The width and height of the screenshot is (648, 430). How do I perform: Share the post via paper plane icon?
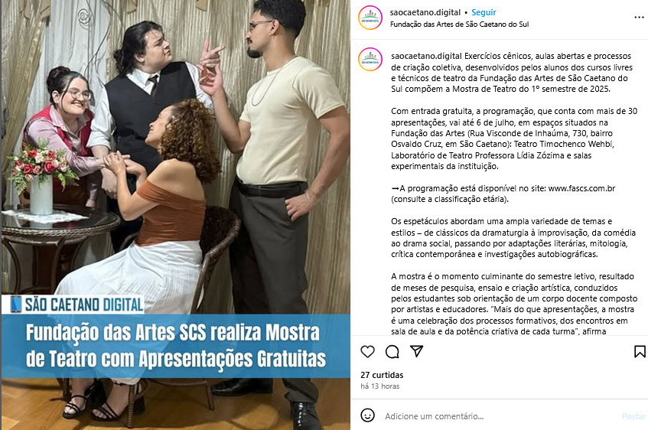click(416, 351)
